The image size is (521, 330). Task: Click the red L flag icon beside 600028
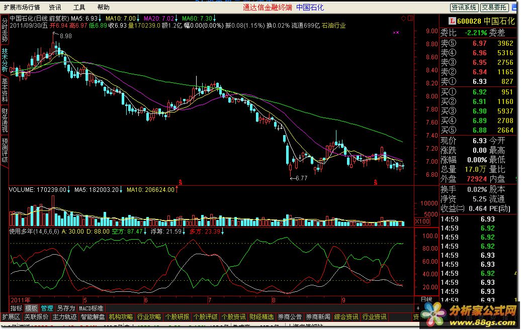tap(452, 21)
